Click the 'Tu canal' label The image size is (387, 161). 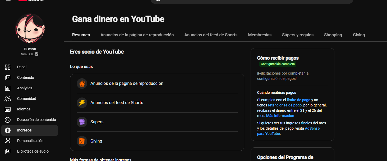coord(30,49)
